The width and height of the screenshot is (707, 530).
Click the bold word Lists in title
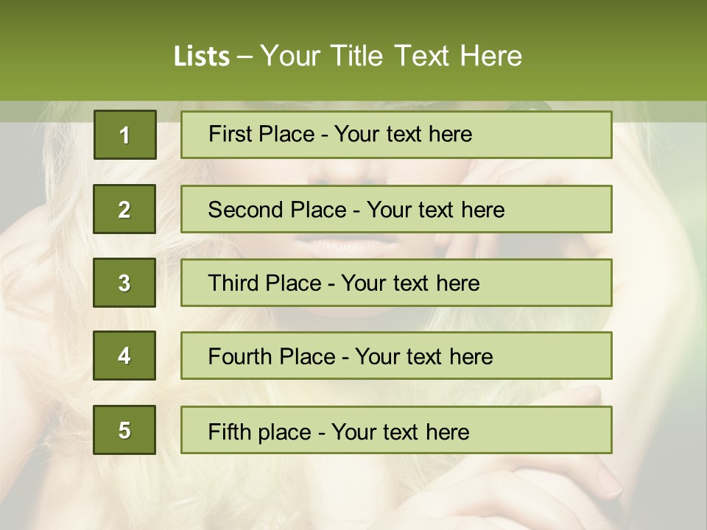point(202,56)
